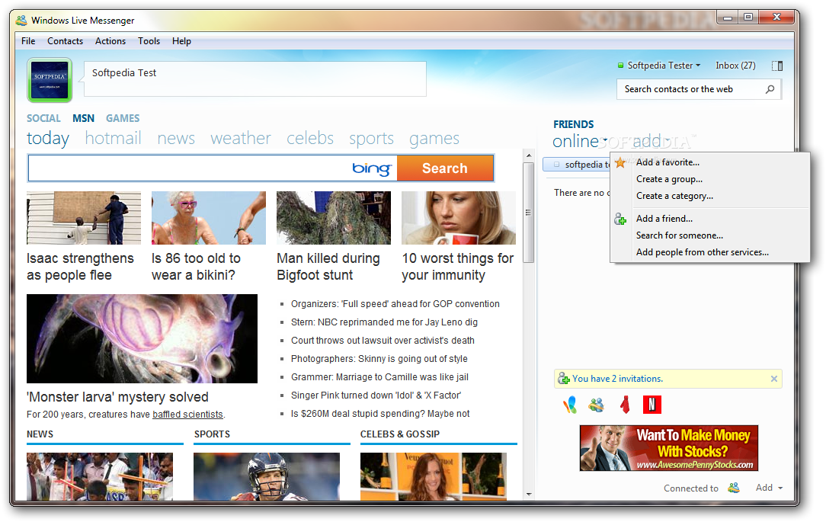
Task: Open Singer Pink turned down 'Idol' headline
Action: (x=376, y=396)
